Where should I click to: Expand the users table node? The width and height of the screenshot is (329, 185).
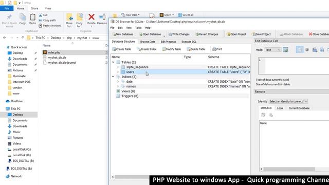click(118, 72)
